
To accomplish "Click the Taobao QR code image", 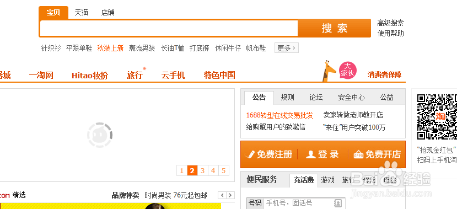I will 437,117.
